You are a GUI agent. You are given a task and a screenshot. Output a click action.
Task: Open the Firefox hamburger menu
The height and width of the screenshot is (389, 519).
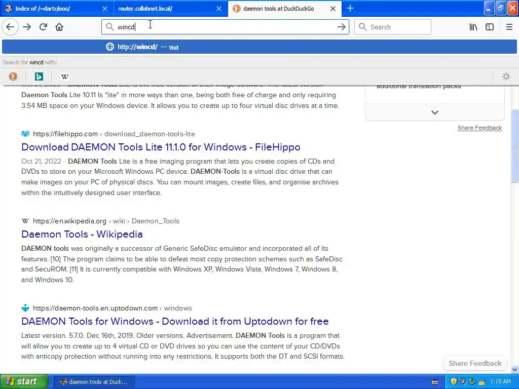509,27
